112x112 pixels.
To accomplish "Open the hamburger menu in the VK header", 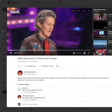I will [x=4, y=3].
